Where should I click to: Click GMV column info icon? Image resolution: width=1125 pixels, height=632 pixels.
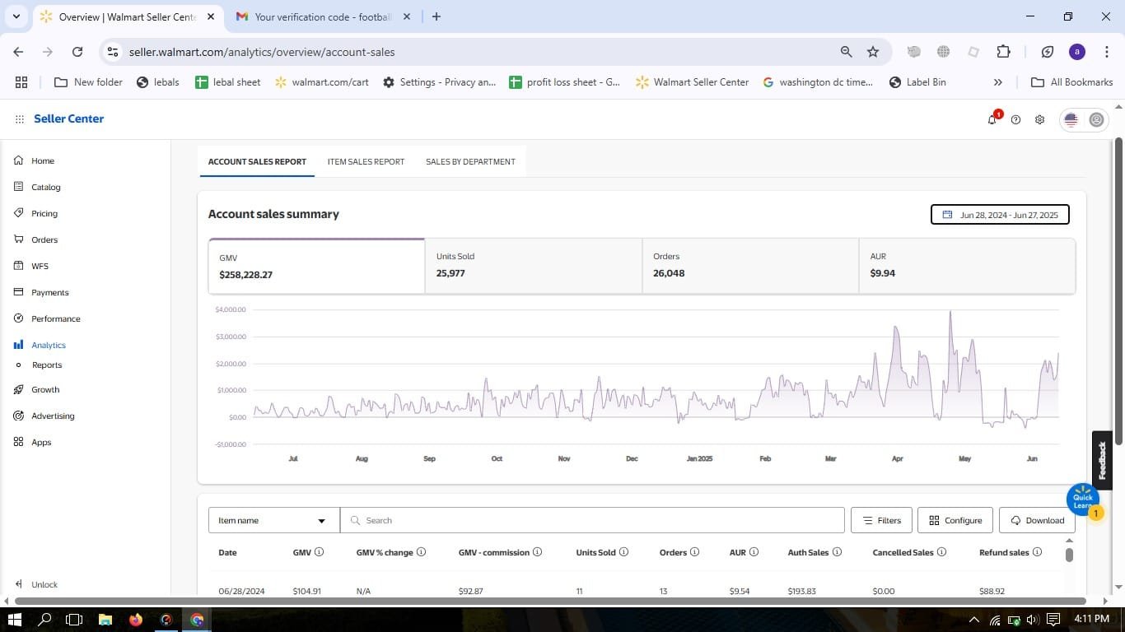coord(319,552)
